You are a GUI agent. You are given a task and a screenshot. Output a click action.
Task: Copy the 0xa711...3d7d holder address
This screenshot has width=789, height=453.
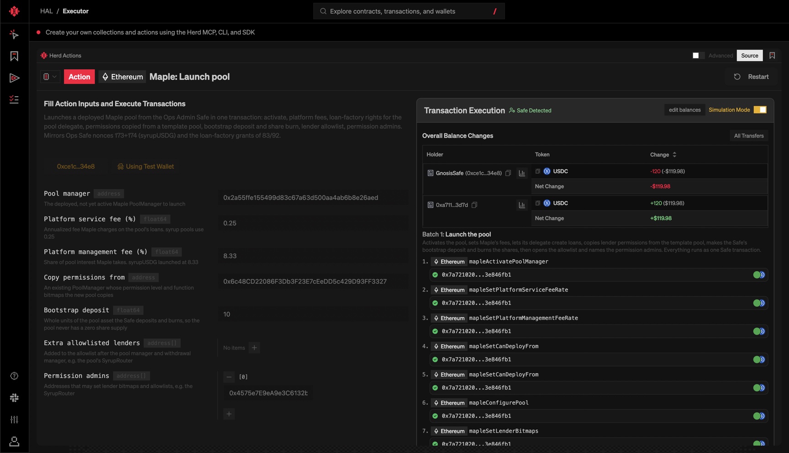point(474,205)
